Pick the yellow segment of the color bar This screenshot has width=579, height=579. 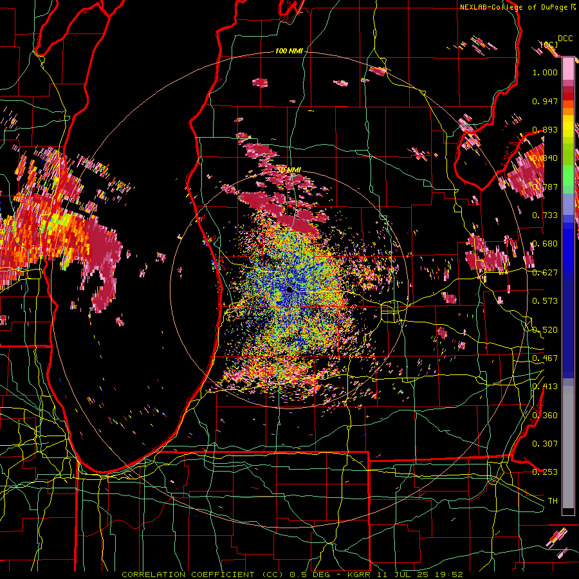568,127
